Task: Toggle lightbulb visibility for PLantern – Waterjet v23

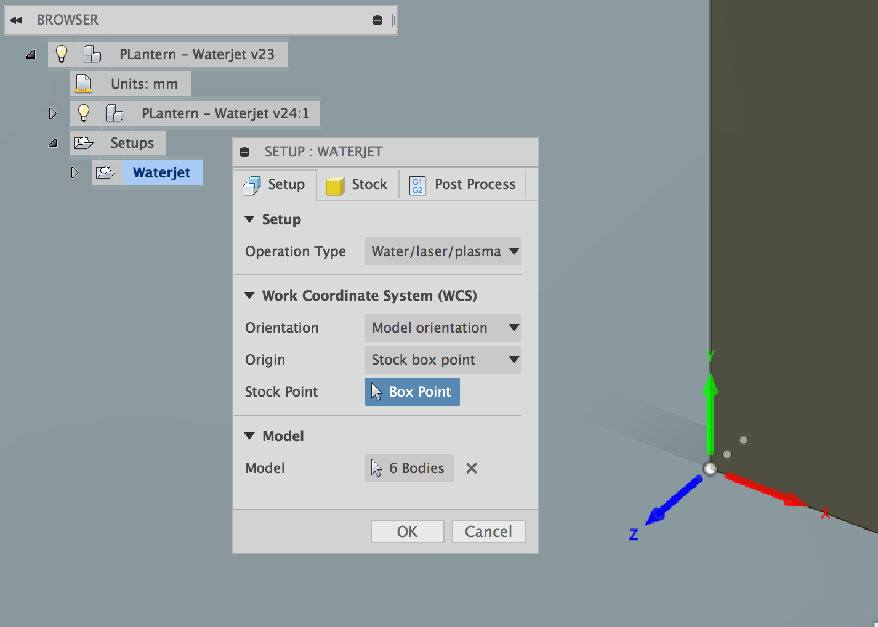Action: 62,54
